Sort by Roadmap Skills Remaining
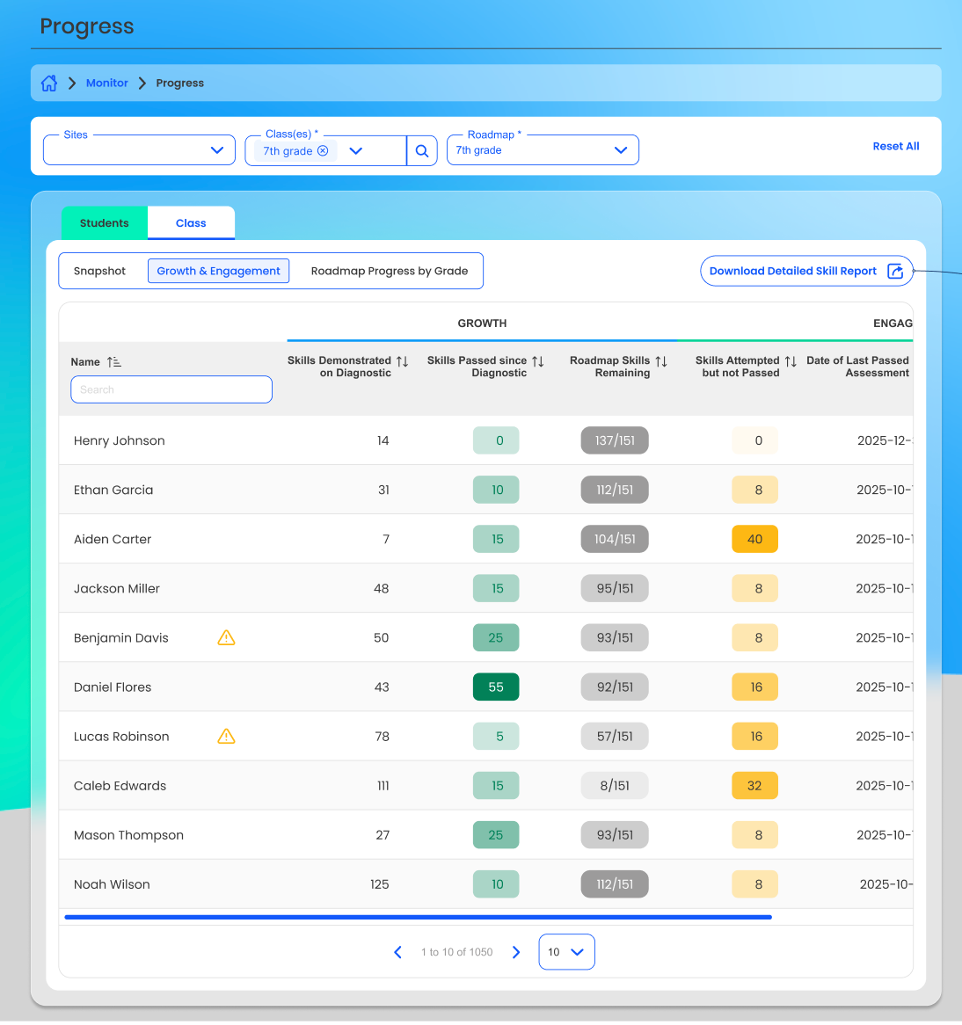 click(661, 360)
